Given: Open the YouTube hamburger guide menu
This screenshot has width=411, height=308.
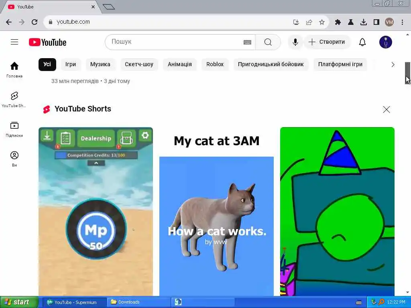Looking at the screenshot, I should [14, 42].
